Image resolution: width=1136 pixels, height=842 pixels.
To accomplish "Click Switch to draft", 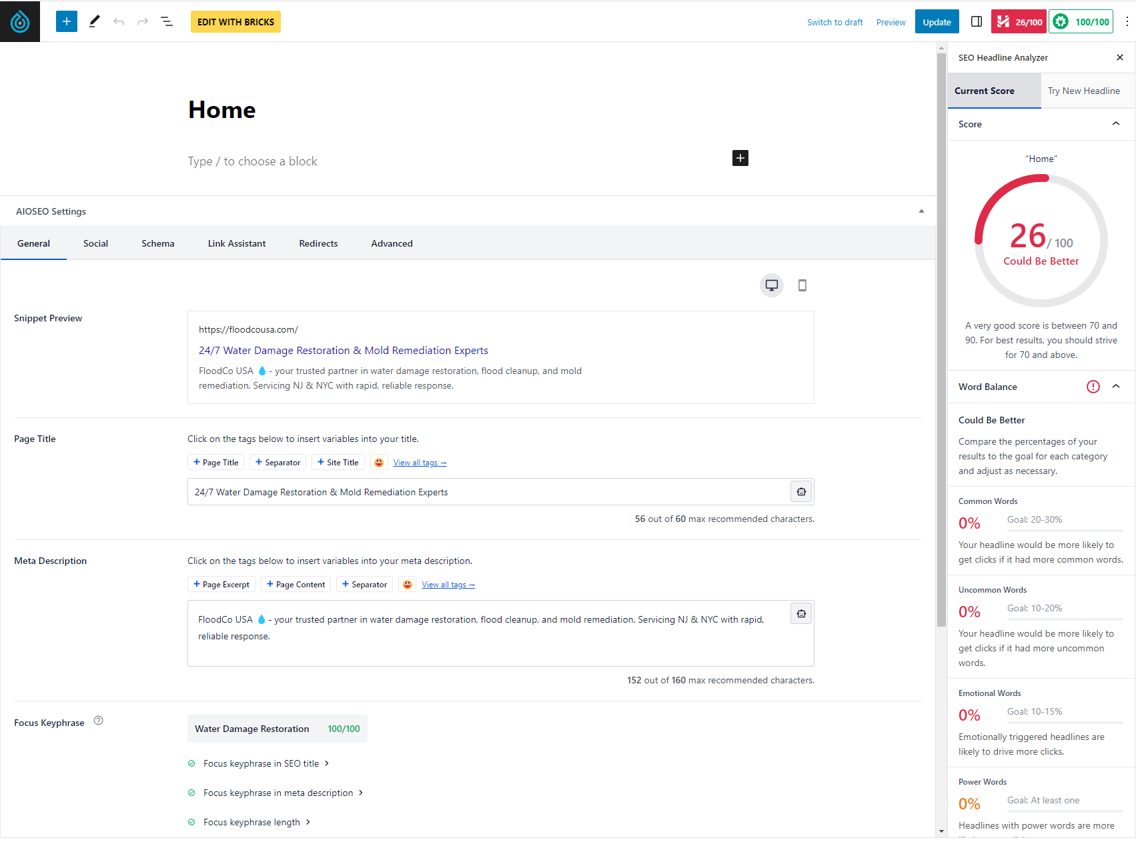I will [834, 22].
